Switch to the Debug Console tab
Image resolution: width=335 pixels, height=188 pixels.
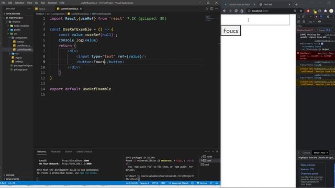[84, 152]
